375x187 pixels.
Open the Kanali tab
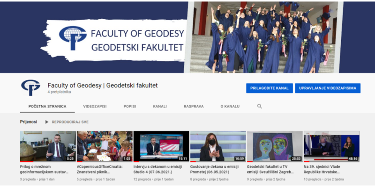(160, 107)
